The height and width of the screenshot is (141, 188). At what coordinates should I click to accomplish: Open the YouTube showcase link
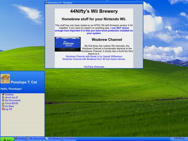click(94, 66)
